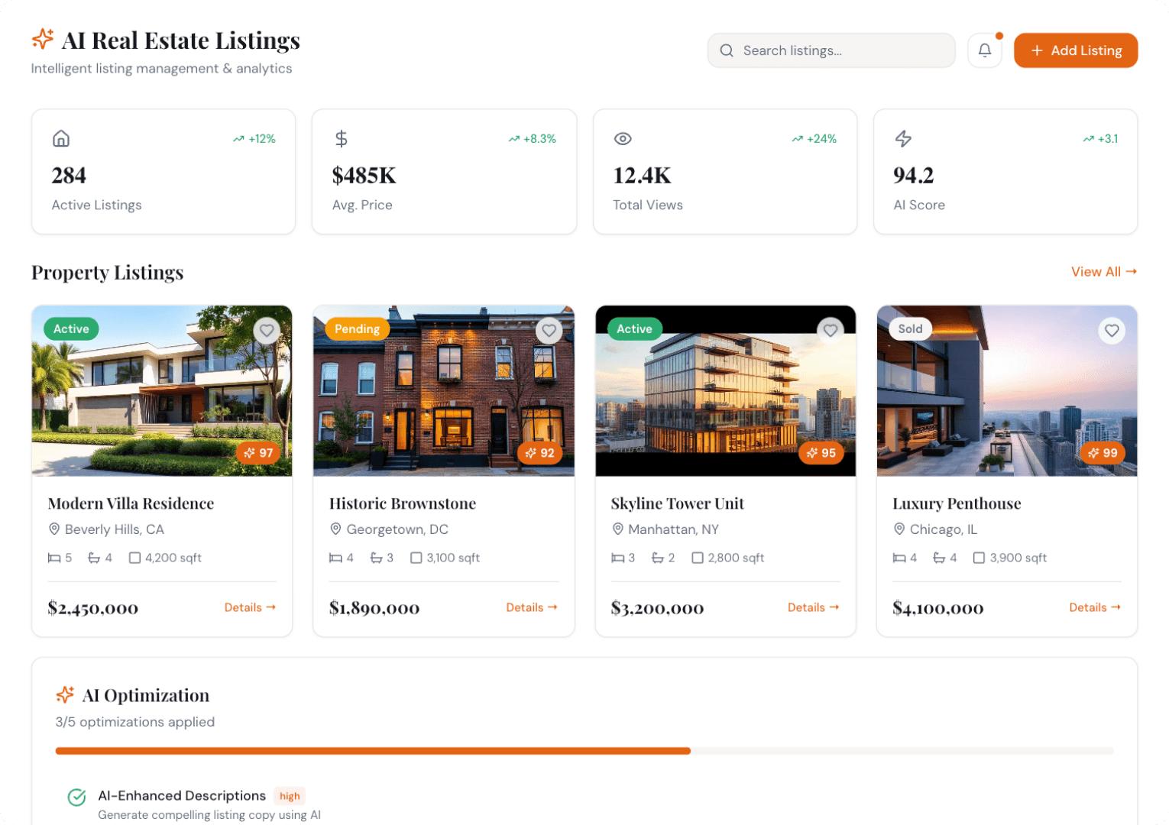
Task: Open details for Historic Brownstone
Action: 532,607
